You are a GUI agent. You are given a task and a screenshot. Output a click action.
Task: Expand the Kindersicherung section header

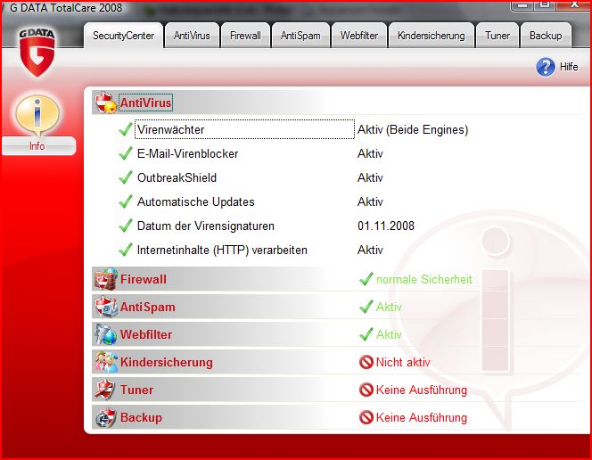(x=167, y=362)
